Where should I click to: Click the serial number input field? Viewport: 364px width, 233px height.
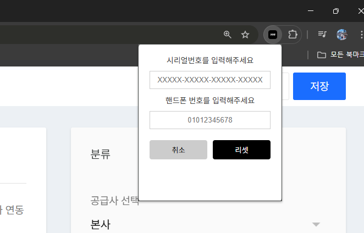click(210, 80)
